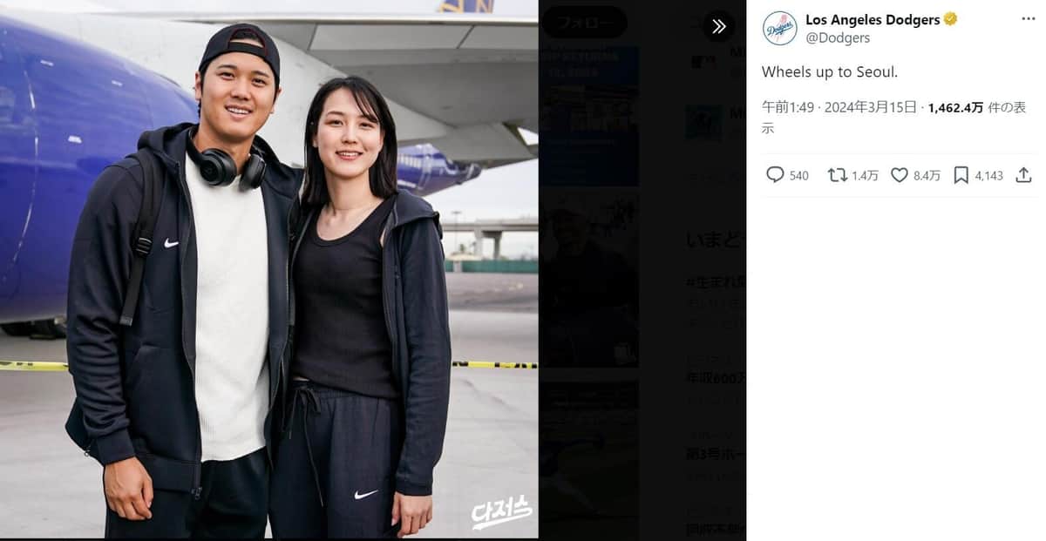Open Los Angeles Dodgers display name link
1046x541 pixels.
pyautogui.click(x=873, y=19)
